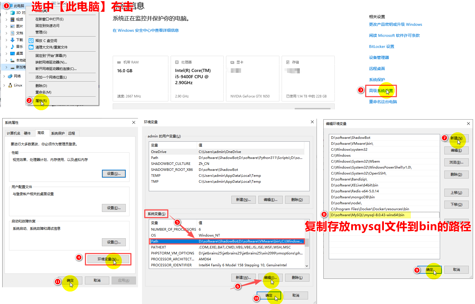This screenshot has width=475, height=304.
Task: Click the 清理大文件/重复文件 menu icon
Action: pos(31,47)
